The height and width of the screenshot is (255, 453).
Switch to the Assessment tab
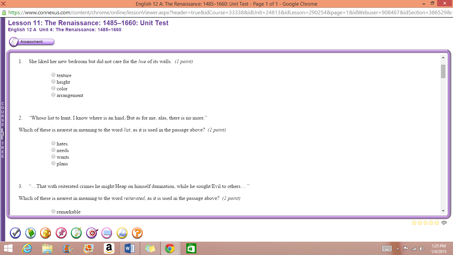32,42
